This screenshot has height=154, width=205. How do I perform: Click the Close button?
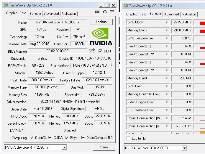(x=104, y=147)
